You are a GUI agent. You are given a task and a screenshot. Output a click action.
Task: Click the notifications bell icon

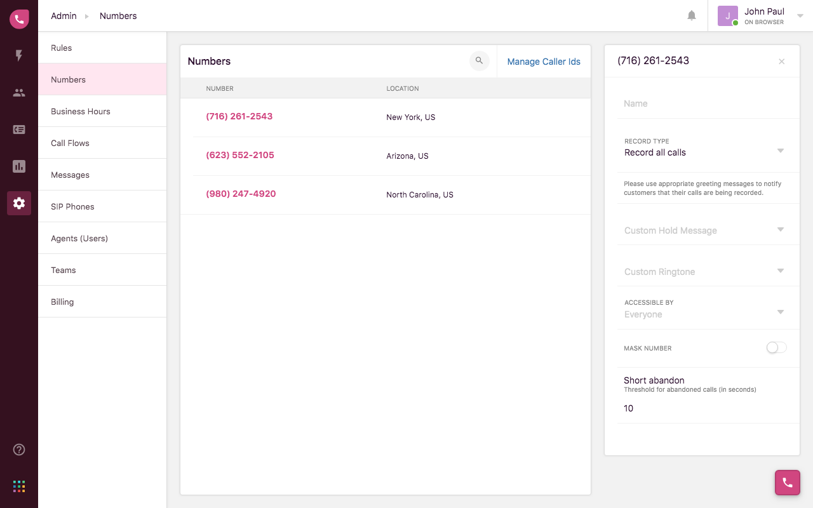tap(692, 16)
